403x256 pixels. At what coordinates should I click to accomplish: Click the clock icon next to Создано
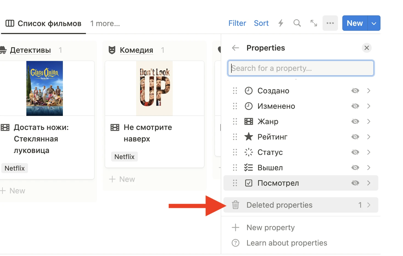click(x=248, y=91)
